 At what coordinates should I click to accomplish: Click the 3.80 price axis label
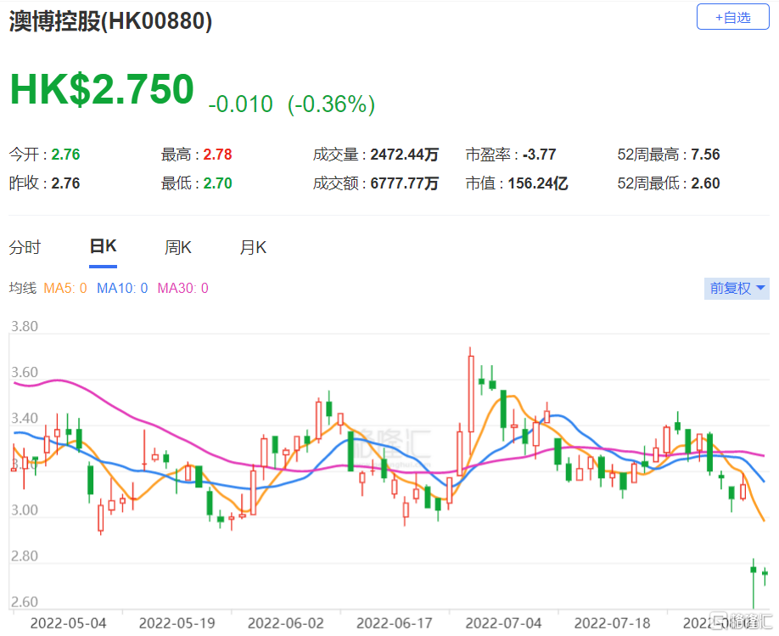click(x=25, y=326)
